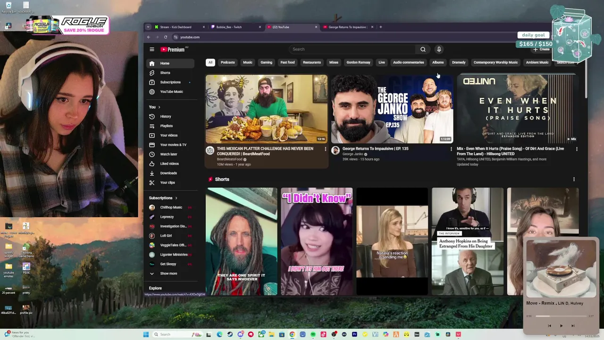Open Lofi Girl subscription channel
604x340 pixels.
(x=170, y=236)
